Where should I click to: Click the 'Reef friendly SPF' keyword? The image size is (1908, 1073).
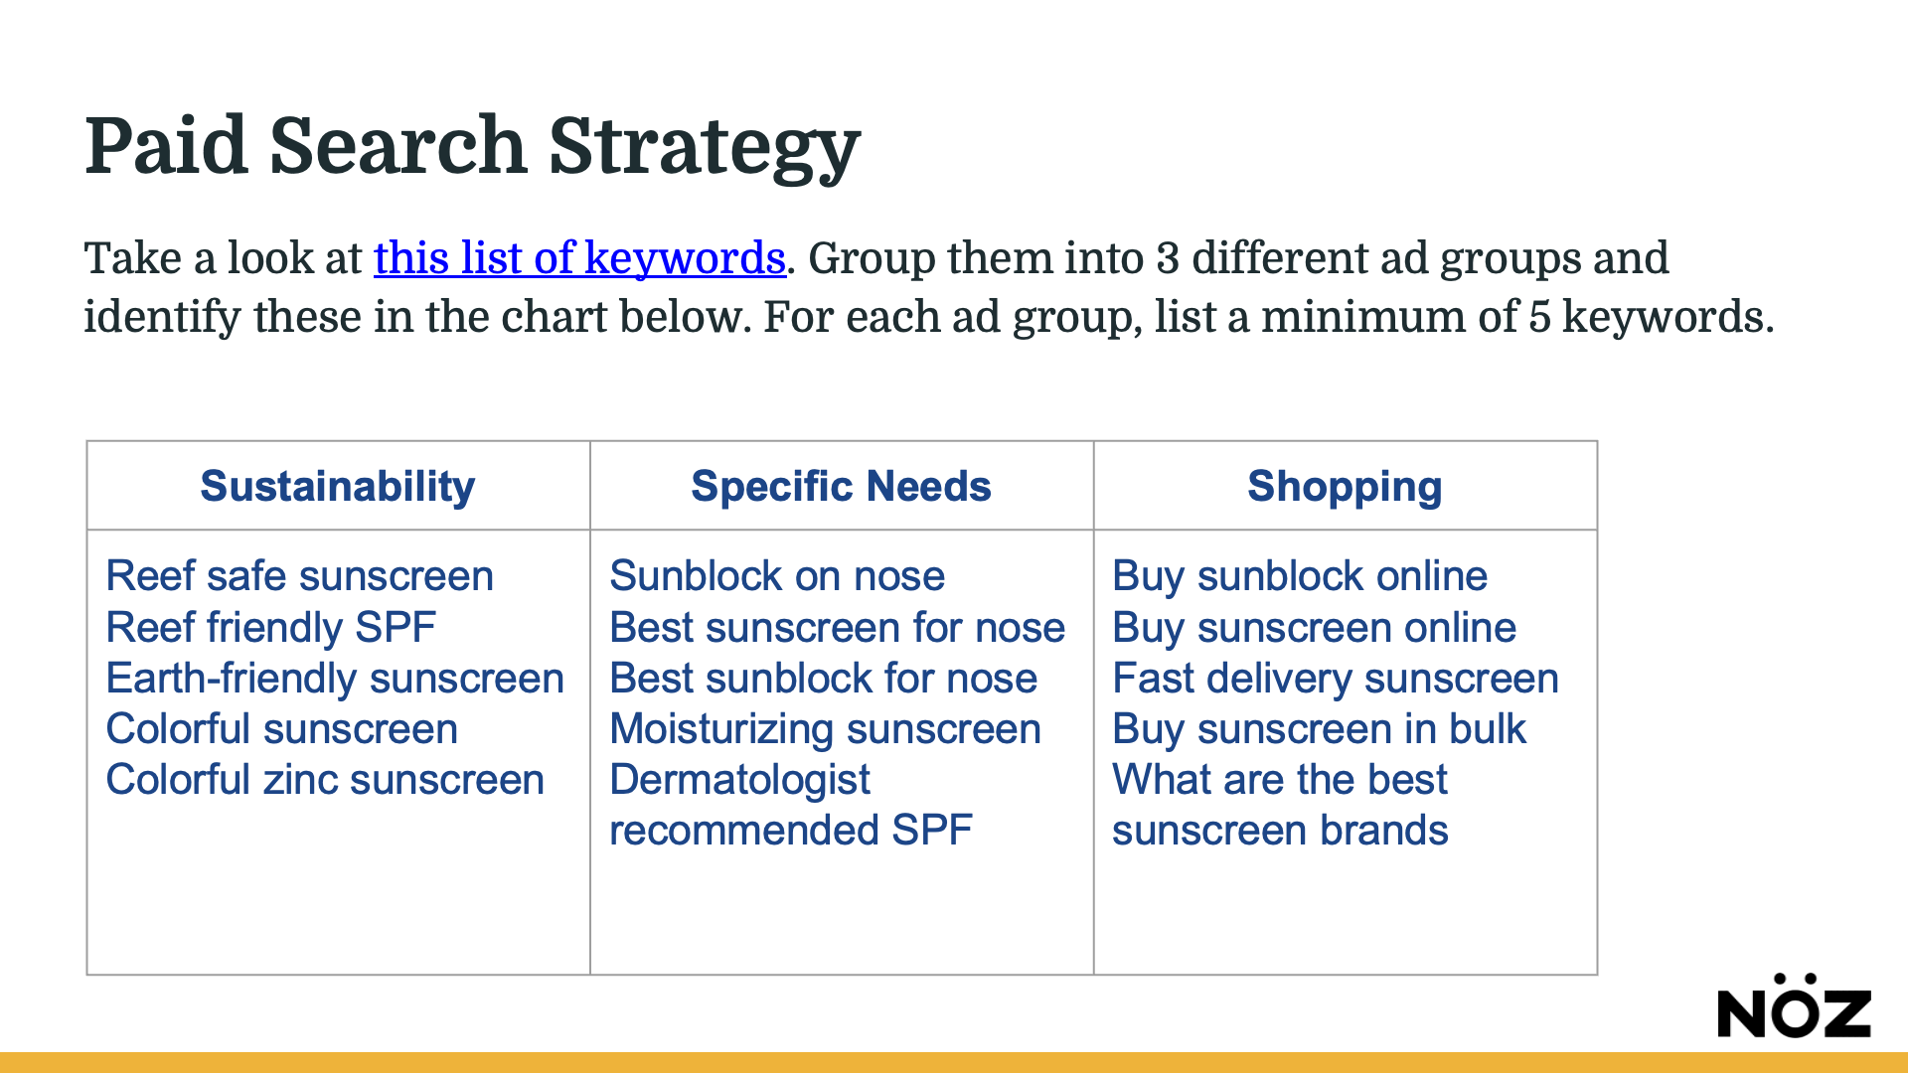click(x=270, y=627)
